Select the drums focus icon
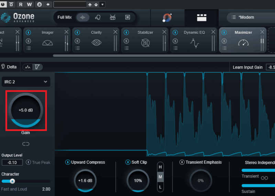 (x=113, y=18)
